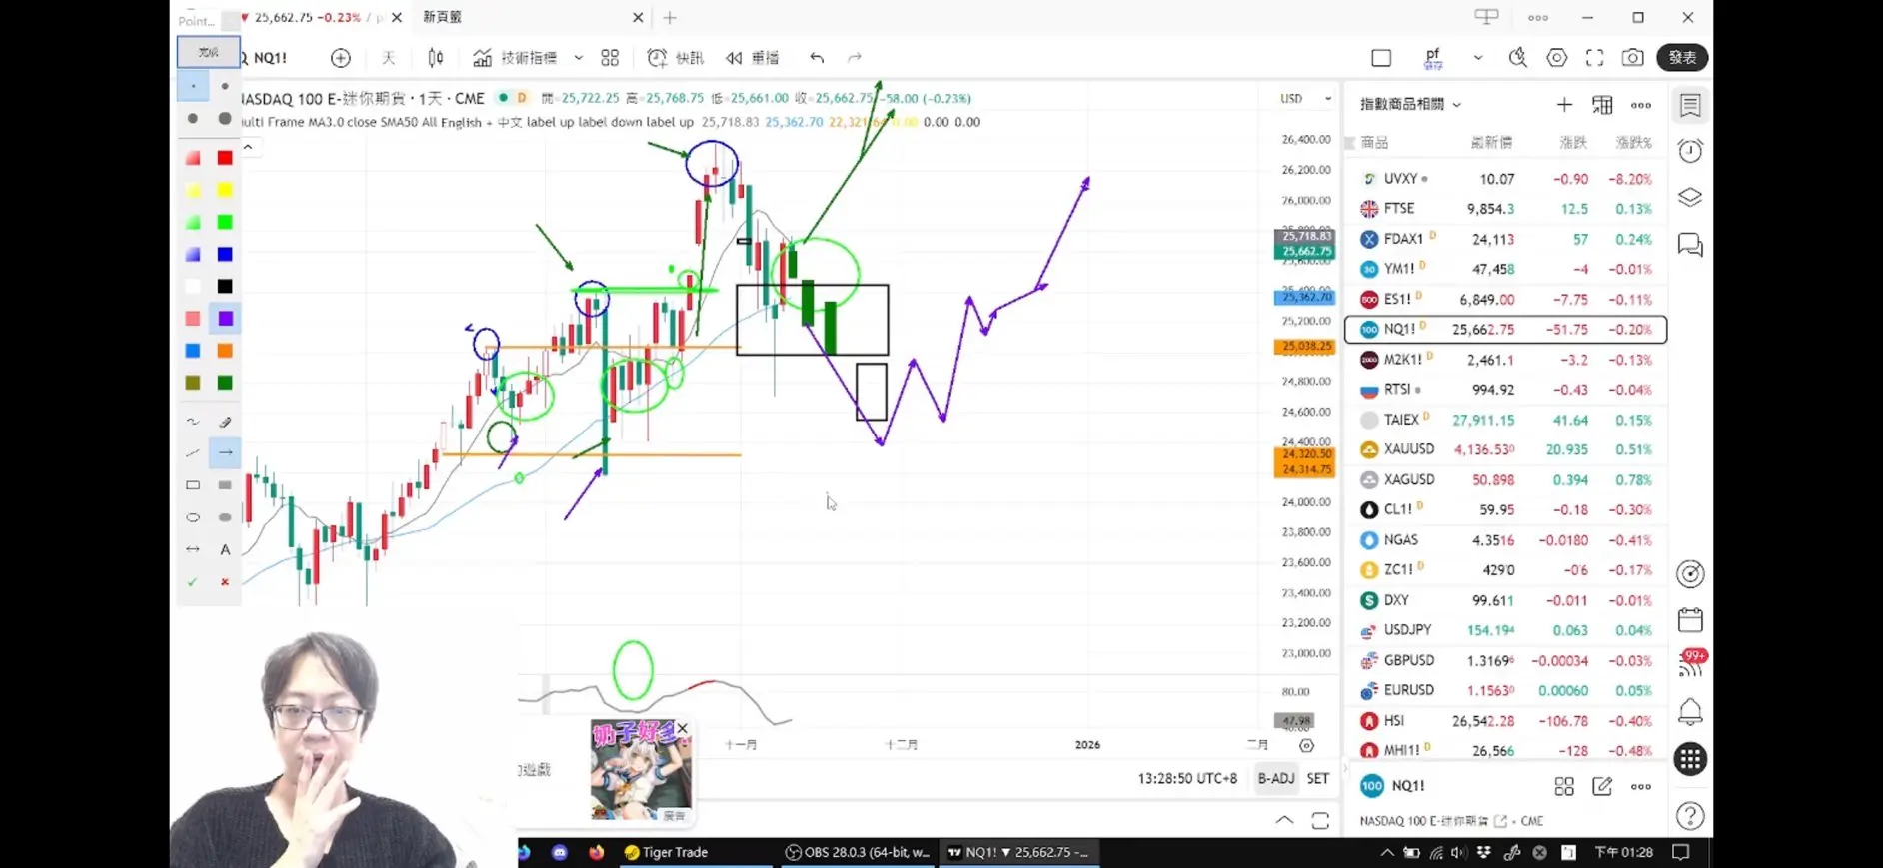Click the 發表 publish button

point(1682,58)
